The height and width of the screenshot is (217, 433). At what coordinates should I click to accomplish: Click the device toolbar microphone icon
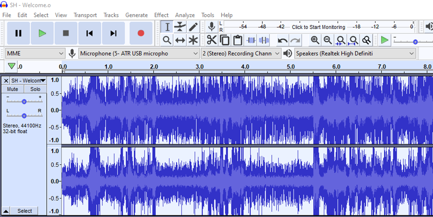[72, 54]
